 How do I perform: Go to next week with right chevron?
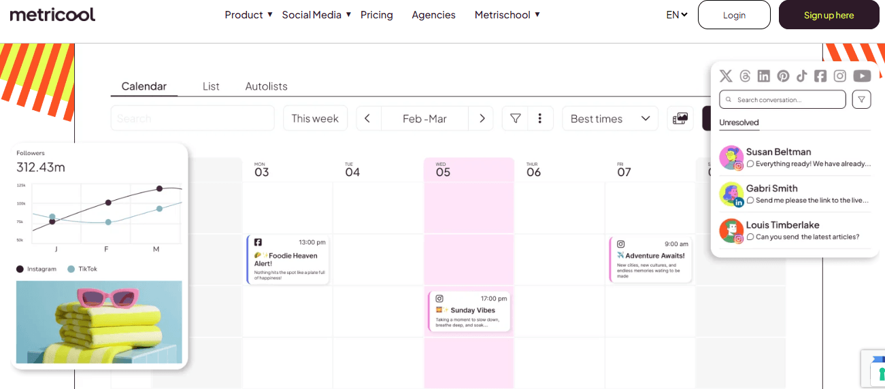click(x=482, y=118)
